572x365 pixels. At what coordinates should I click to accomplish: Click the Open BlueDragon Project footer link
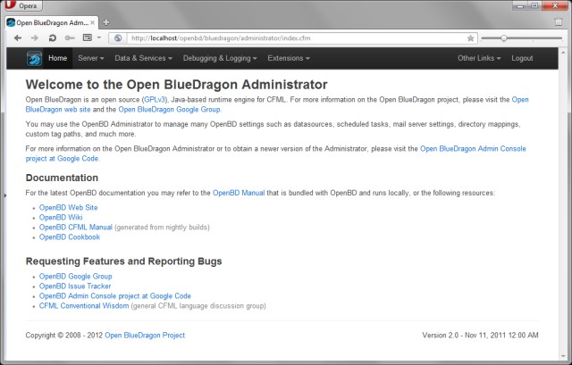(145, 336)
